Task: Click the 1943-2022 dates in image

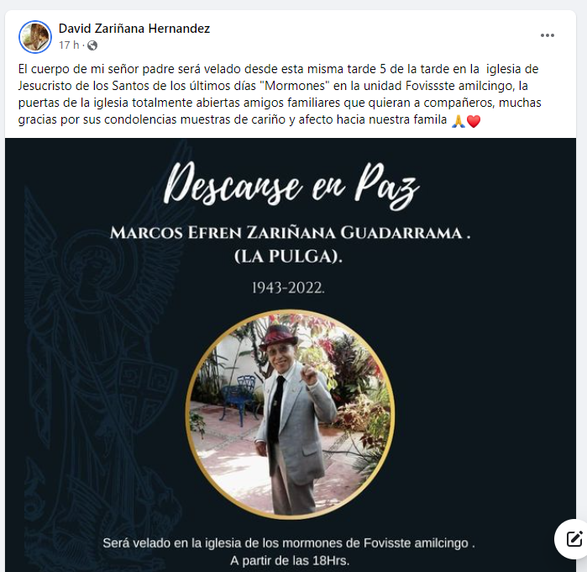Action: click(288, 288)
